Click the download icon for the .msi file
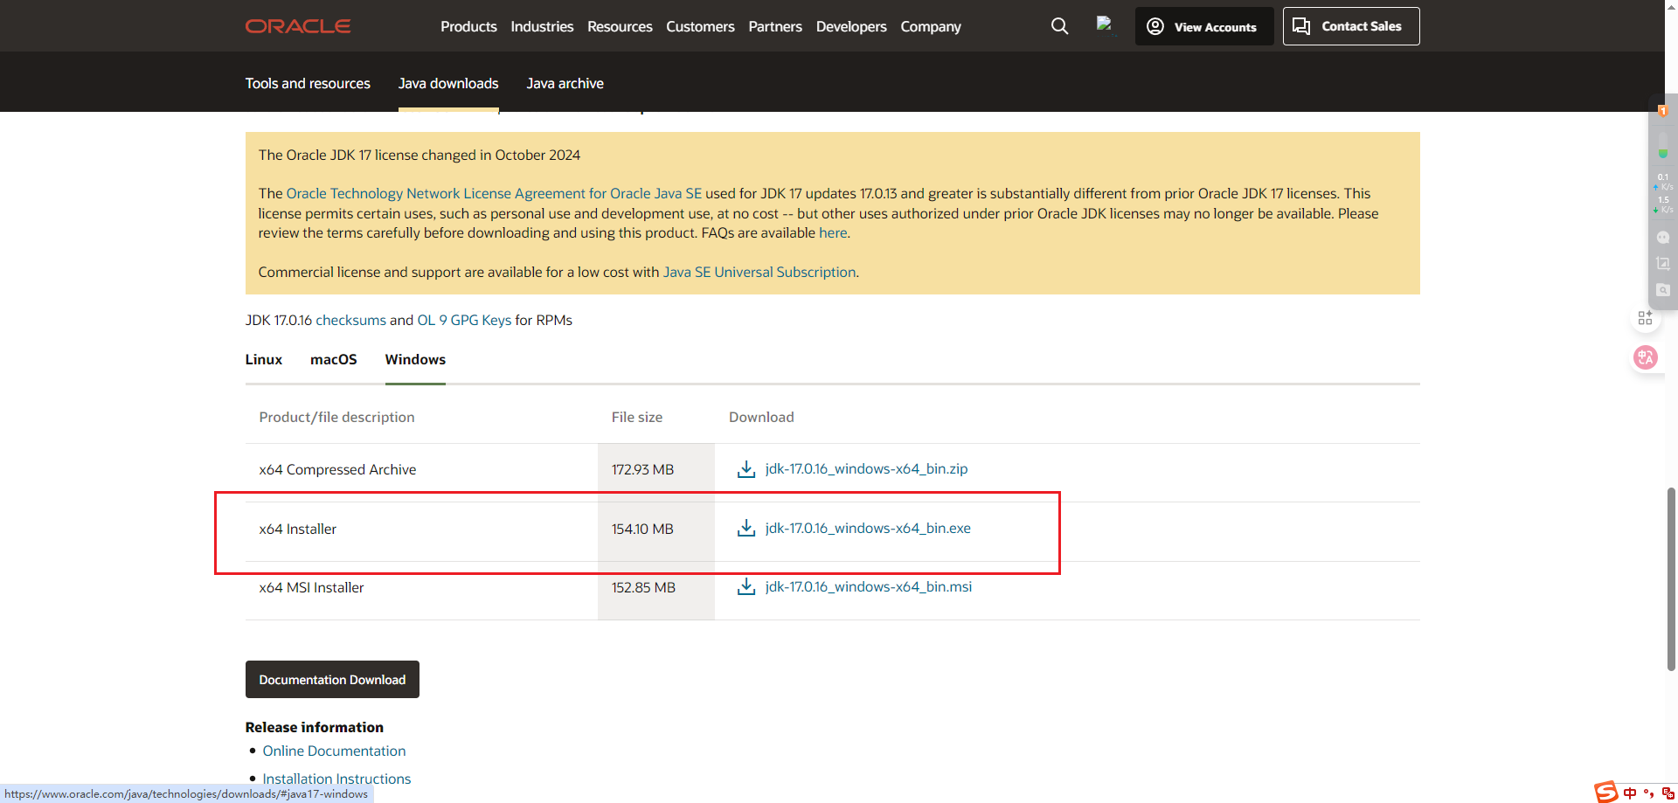This screenshot has width=1678, height=803. pyautogui.click(x=746, y=587)
